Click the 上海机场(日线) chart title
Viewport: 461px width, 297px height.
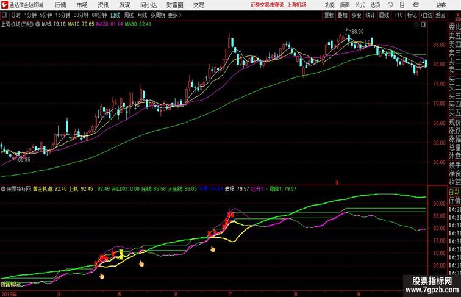point(17,24)
